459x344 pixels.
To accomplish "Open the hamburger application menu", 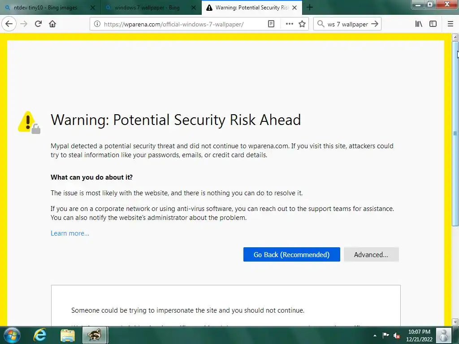I will [450, 24].
